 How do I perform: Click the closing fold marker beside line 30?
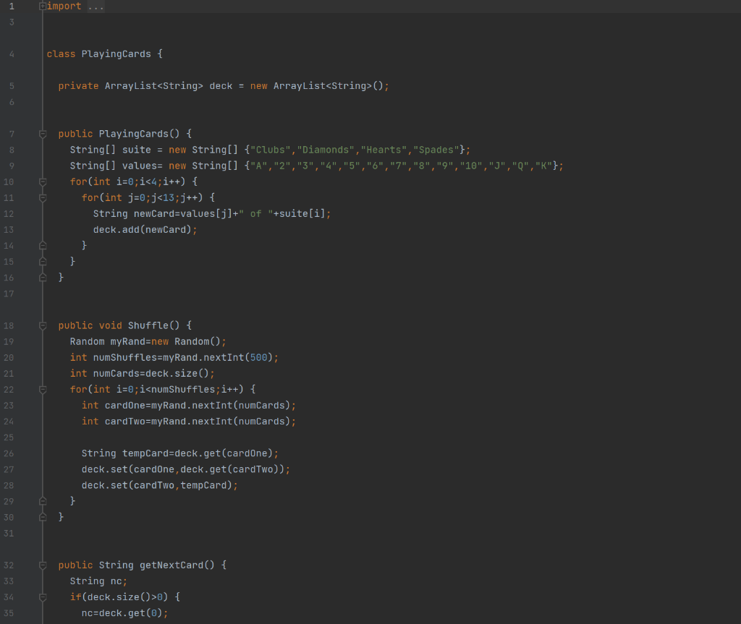(x=42, y=516)
